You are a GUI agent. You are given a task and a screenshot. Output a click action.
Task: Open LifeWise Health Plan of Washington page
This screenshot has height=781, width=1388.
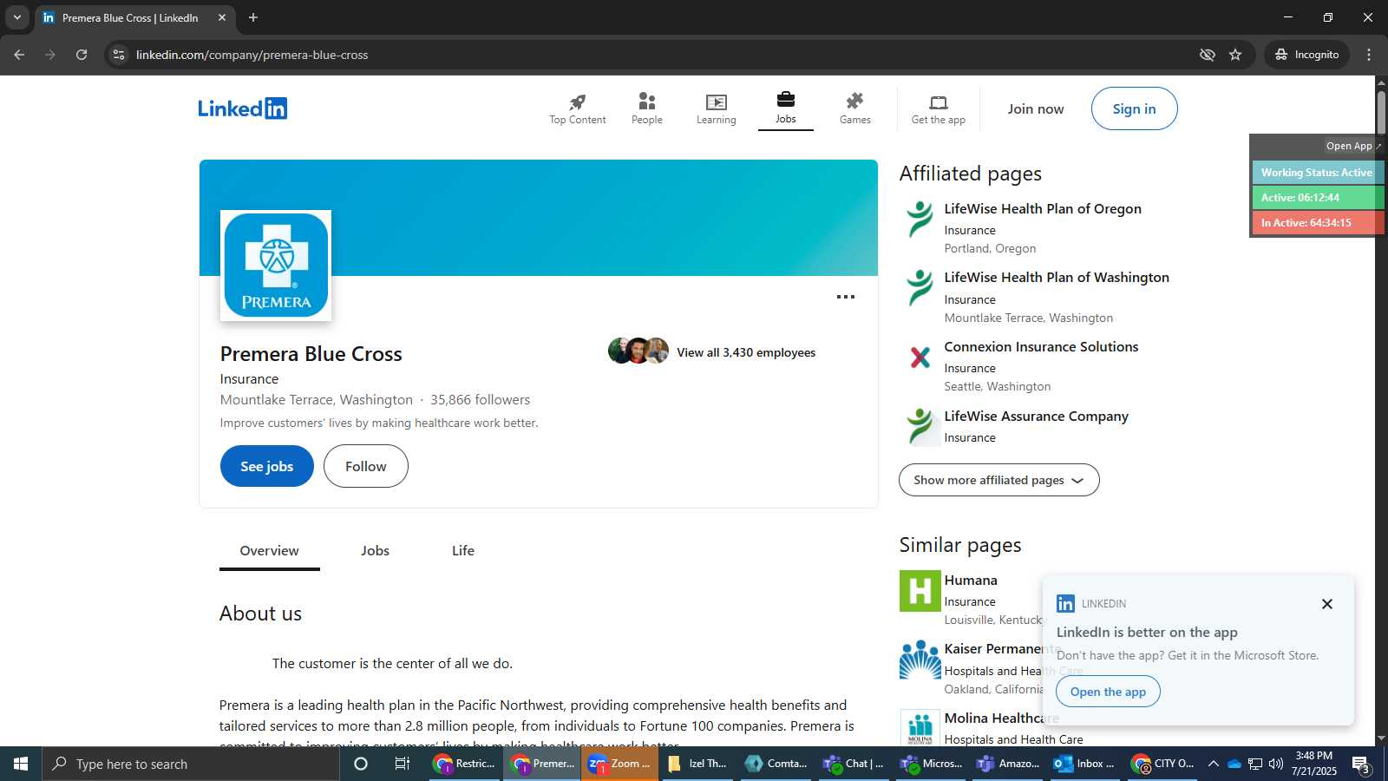pyautogui.click(x=1056, y=278)
